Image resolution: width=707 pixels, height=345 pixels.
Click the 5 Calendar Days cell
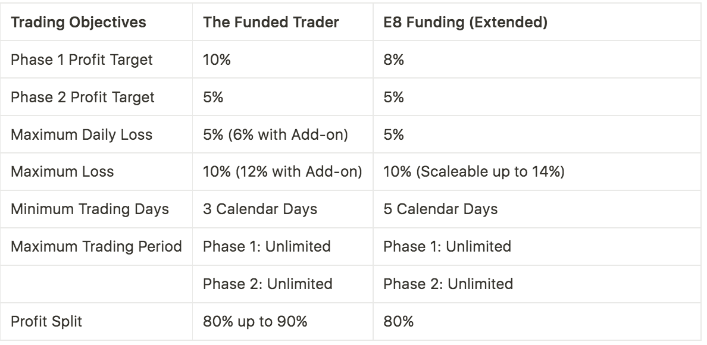[440, 209]
